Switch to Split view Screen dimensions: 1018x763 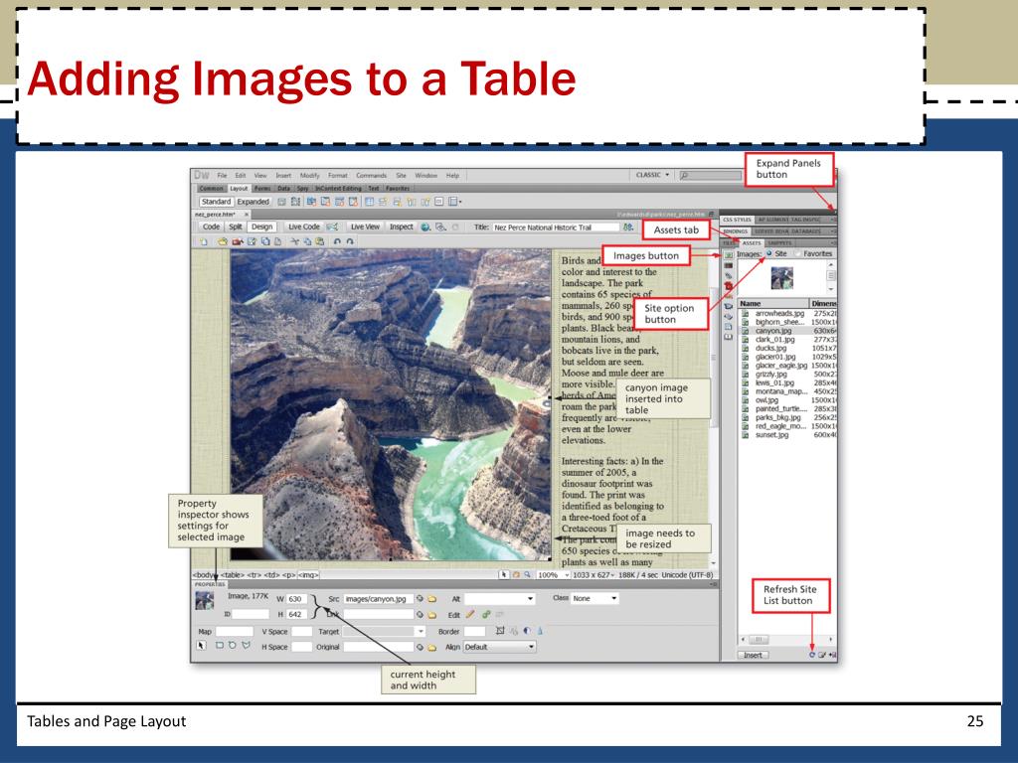tap(235, 228)
